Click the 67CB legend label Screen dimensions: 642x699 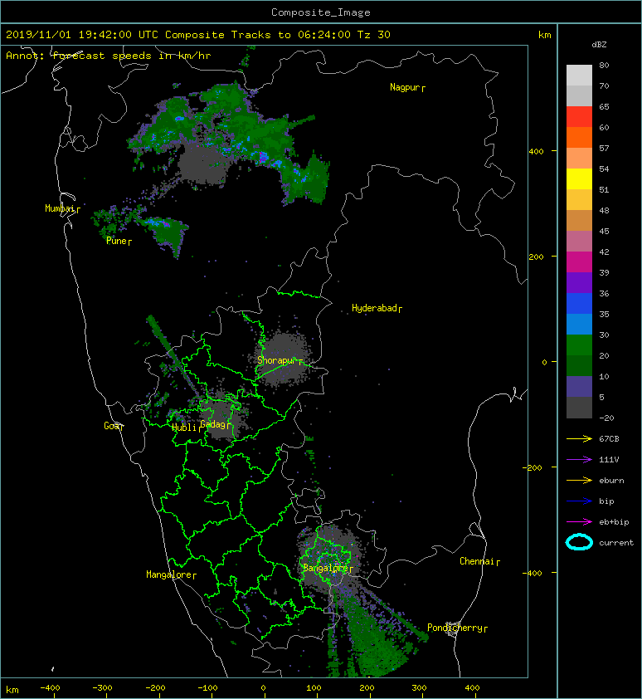point(609,439)
